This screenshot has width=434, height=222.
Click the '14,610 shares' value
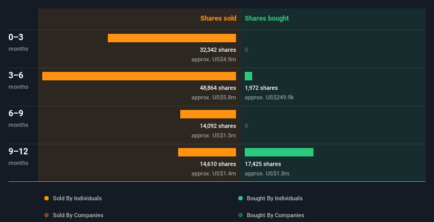(218, 164)
